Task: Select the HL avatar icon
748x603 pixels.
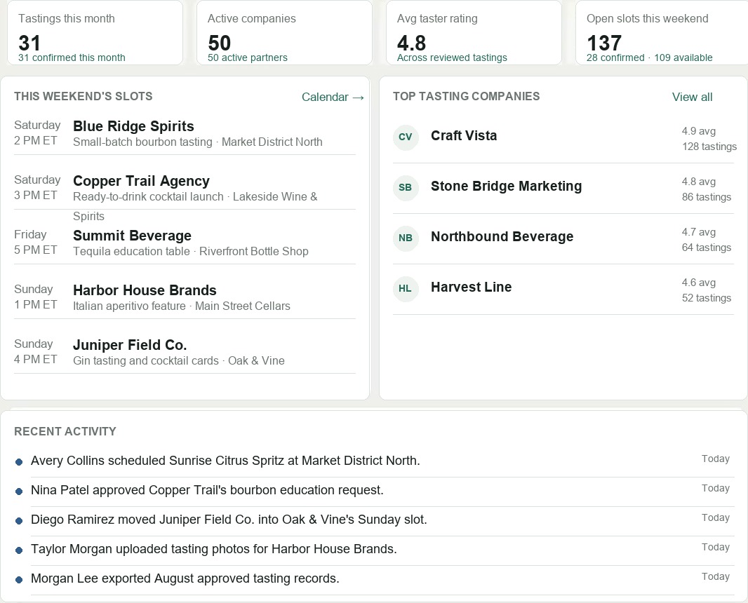Action: [406, 288]
